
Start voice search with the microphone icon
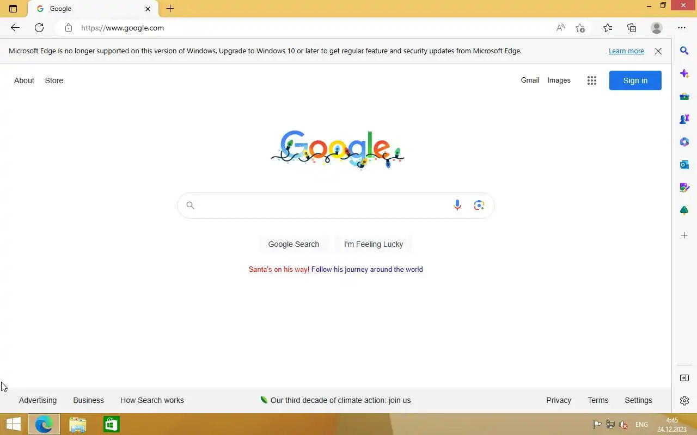pyautogui.click(x=457, y=205)
